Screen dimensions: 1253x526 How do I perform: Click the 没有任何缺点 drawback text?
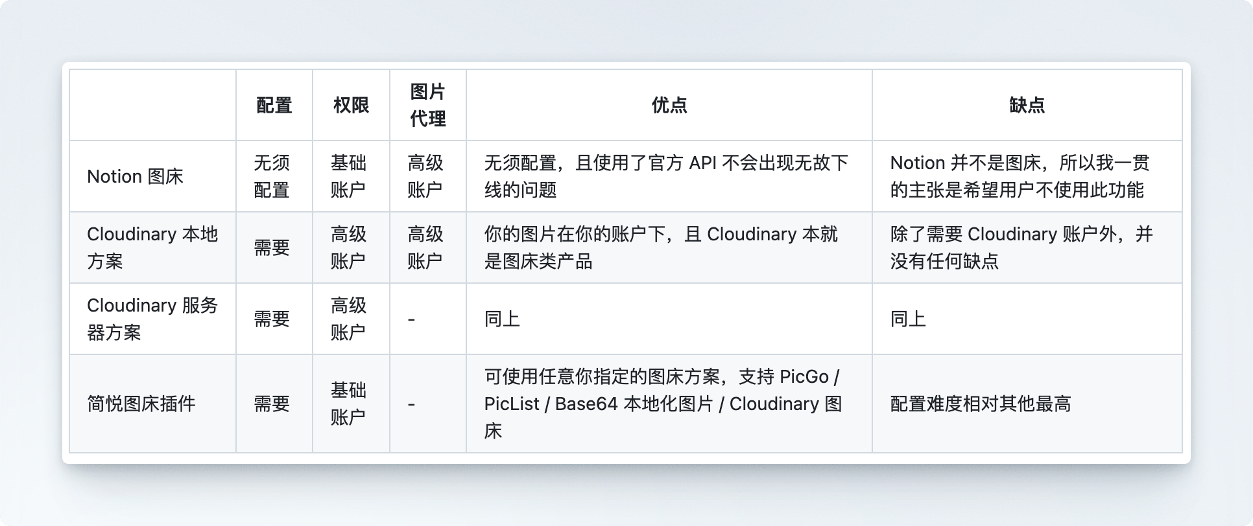(1021, 247)
